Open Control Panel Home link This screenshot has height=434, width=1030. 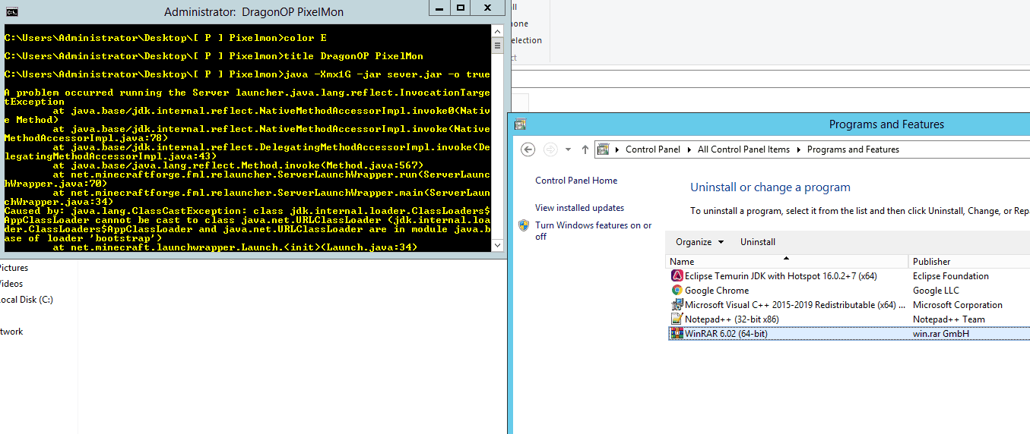tap(576, 181)
